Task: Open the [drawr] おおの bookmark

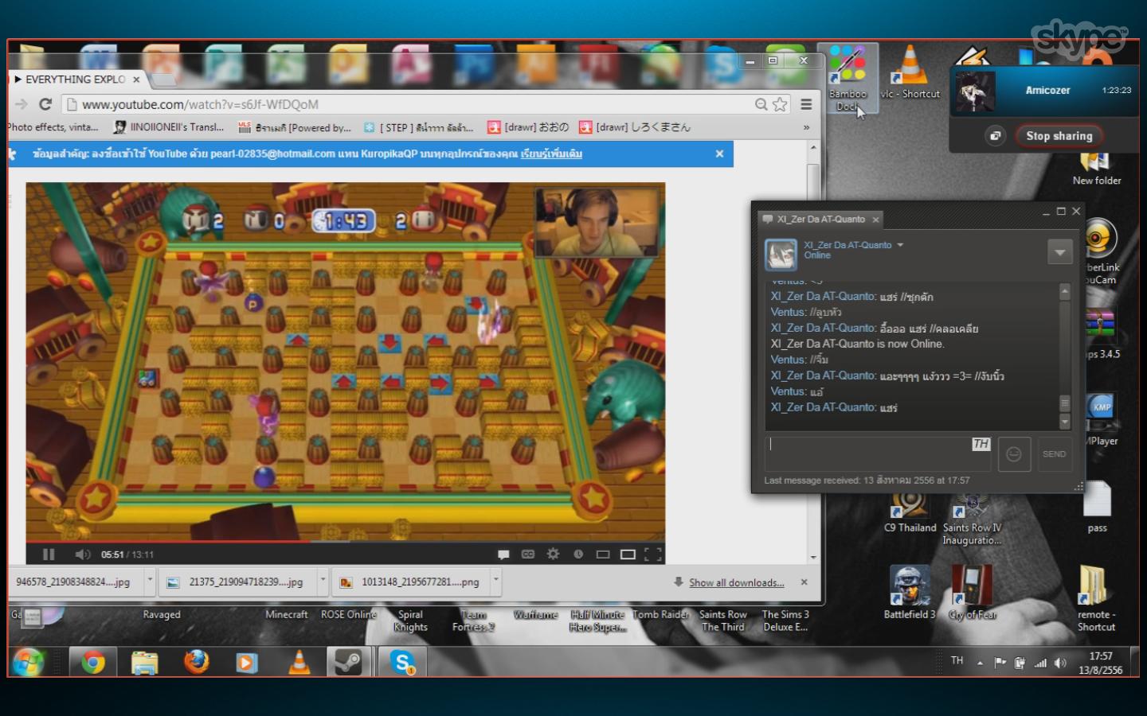Action: pos(529,127)
